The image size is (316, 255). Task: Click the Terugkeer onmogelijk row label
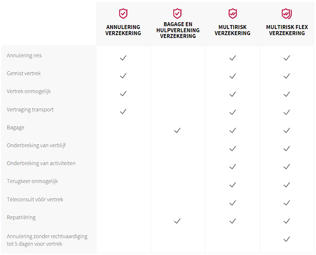click(32, 181)
